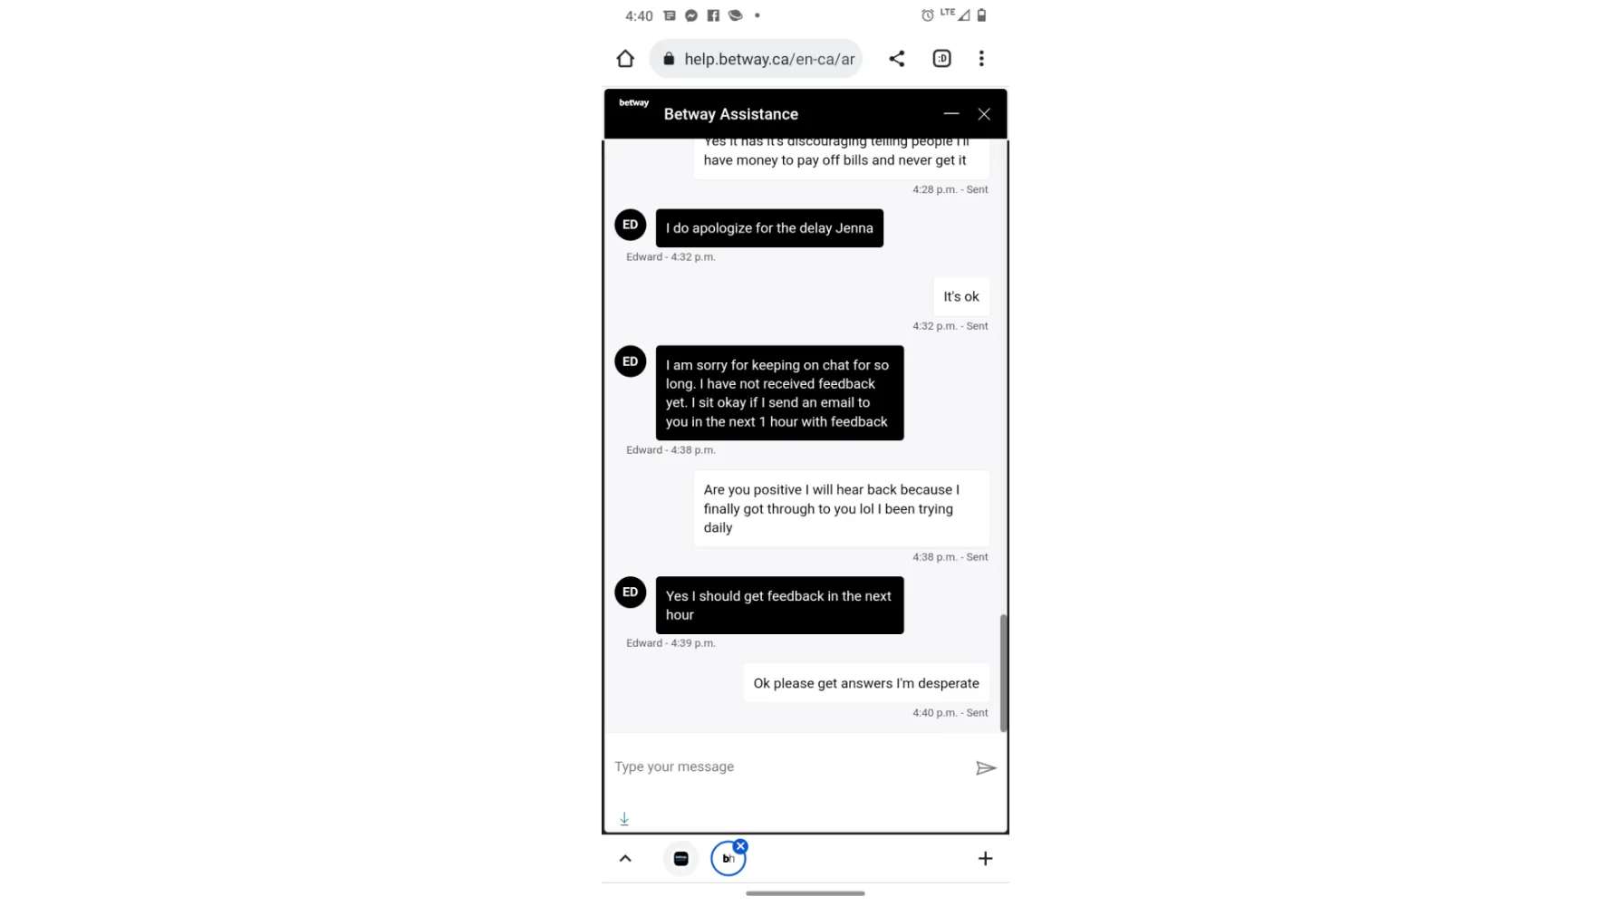Tap Edward's ED avatar beside apology message
Screen dimensions: 1611x906
(x=631, y=225)
